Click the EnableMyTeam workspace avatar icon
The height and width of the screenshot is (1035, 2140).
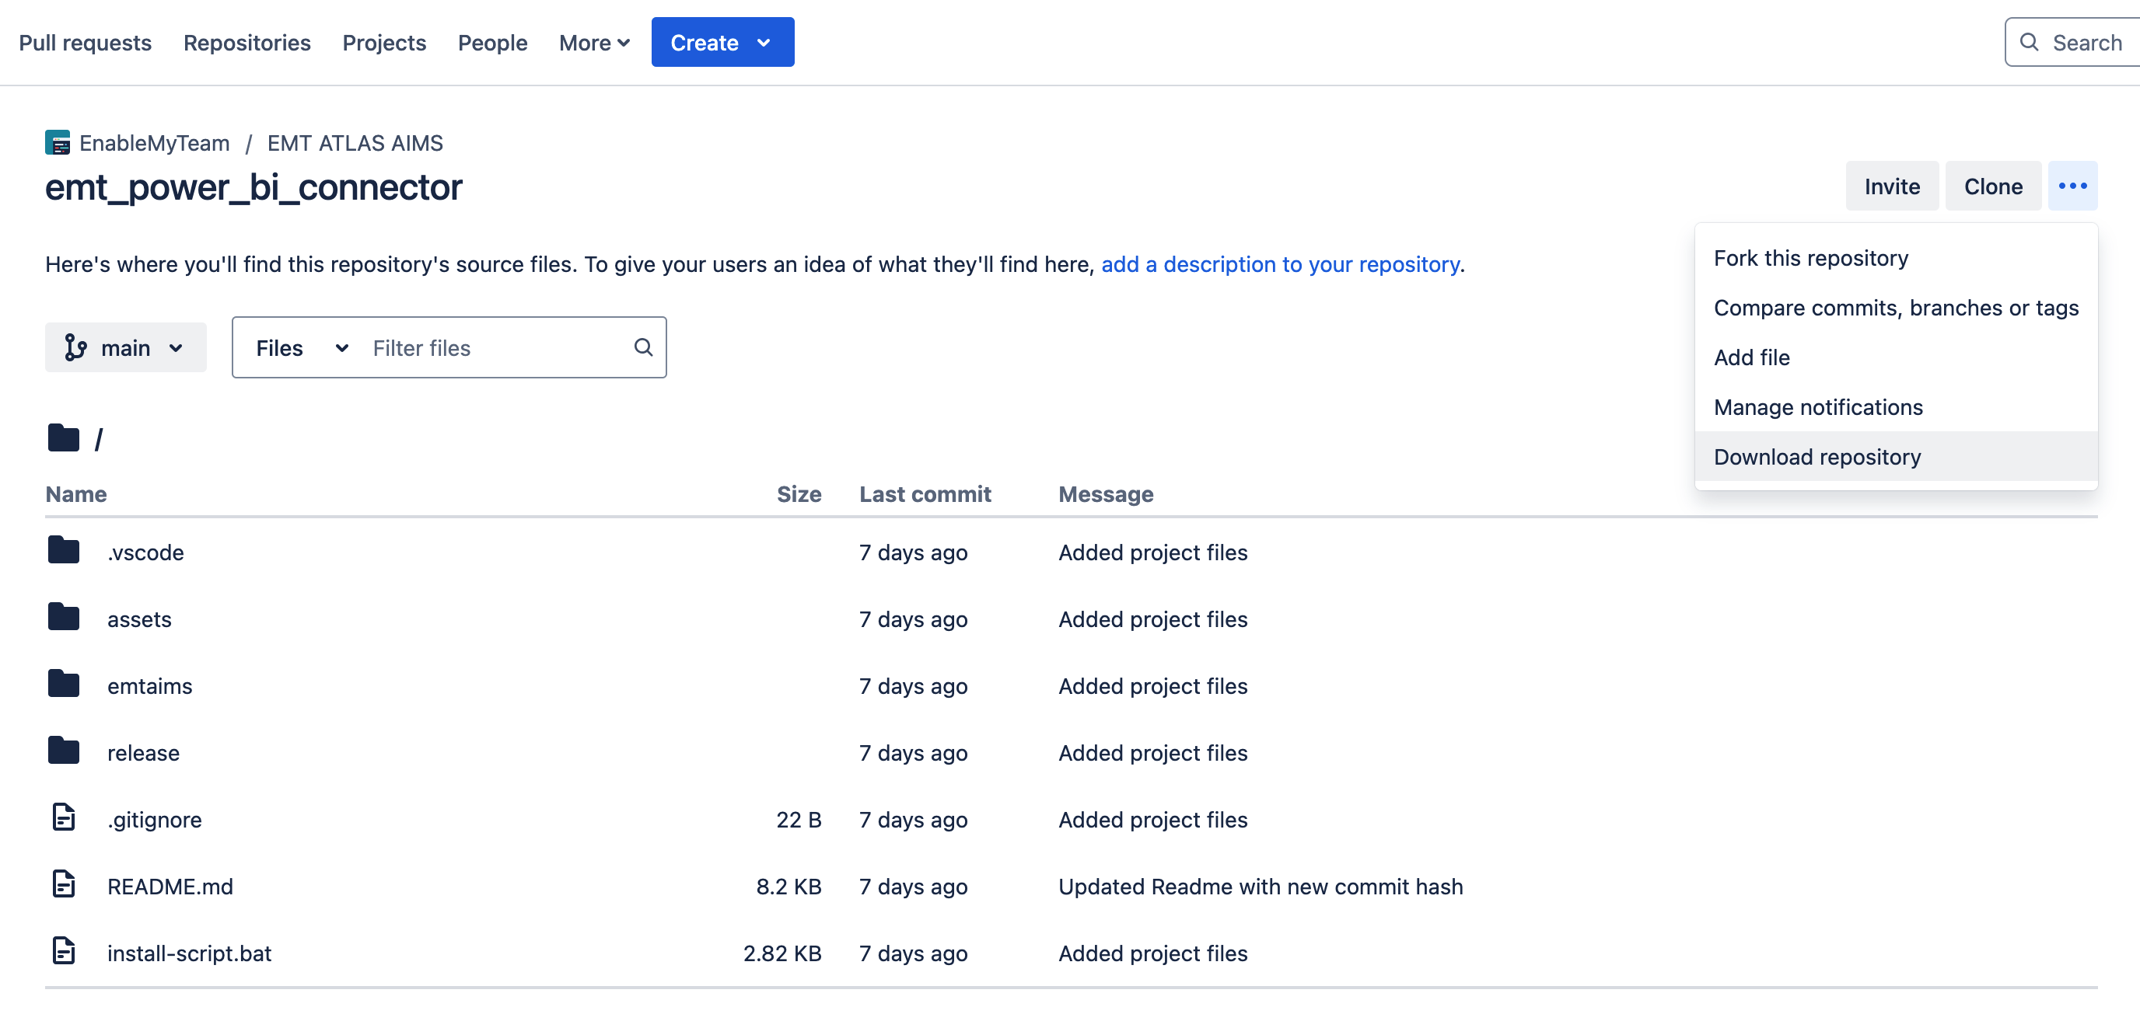58,143
